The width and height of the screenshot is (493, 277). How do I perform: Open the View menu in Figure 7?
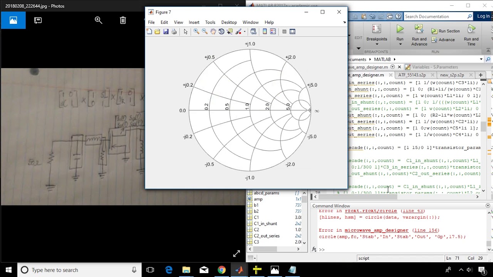(x=178, y=22)
